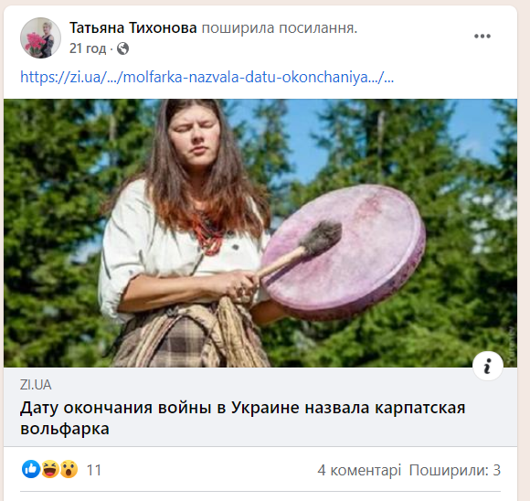Open the author name Татьяна Тихонова
The width and height of the screenshot is (530, 501).
click(132, 27)
